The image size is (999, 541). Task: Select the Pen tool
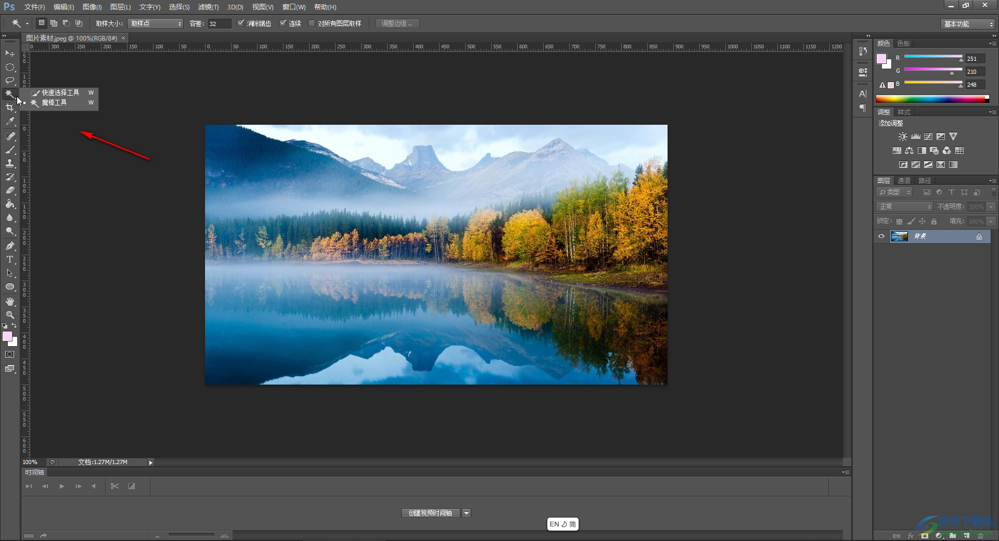coord(10,246)
